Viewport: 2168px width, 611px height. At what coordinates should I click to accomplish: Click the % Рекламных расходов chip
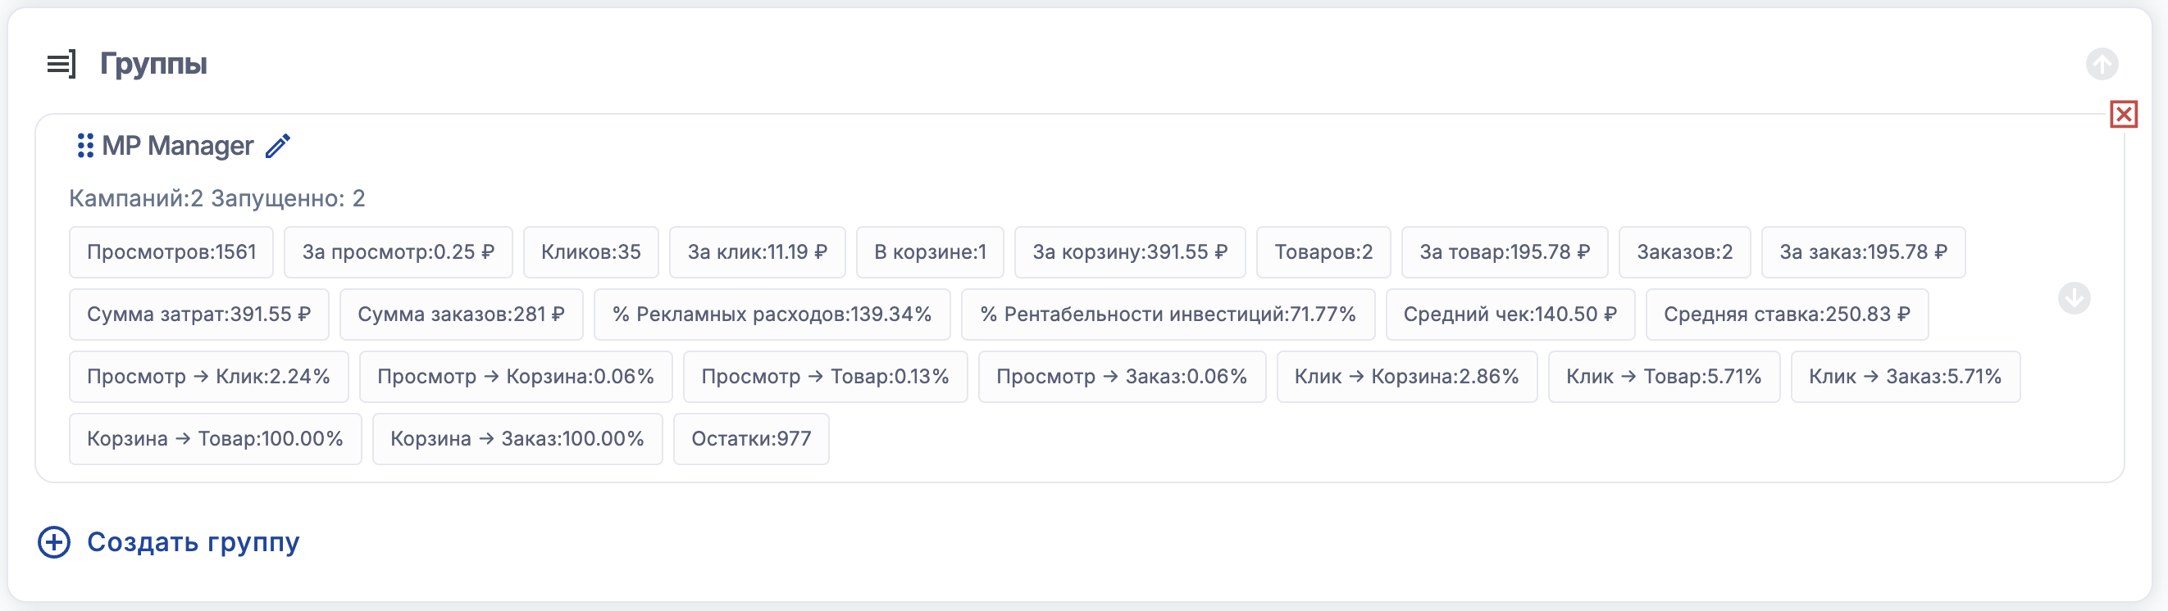click(x=772, y=315)
